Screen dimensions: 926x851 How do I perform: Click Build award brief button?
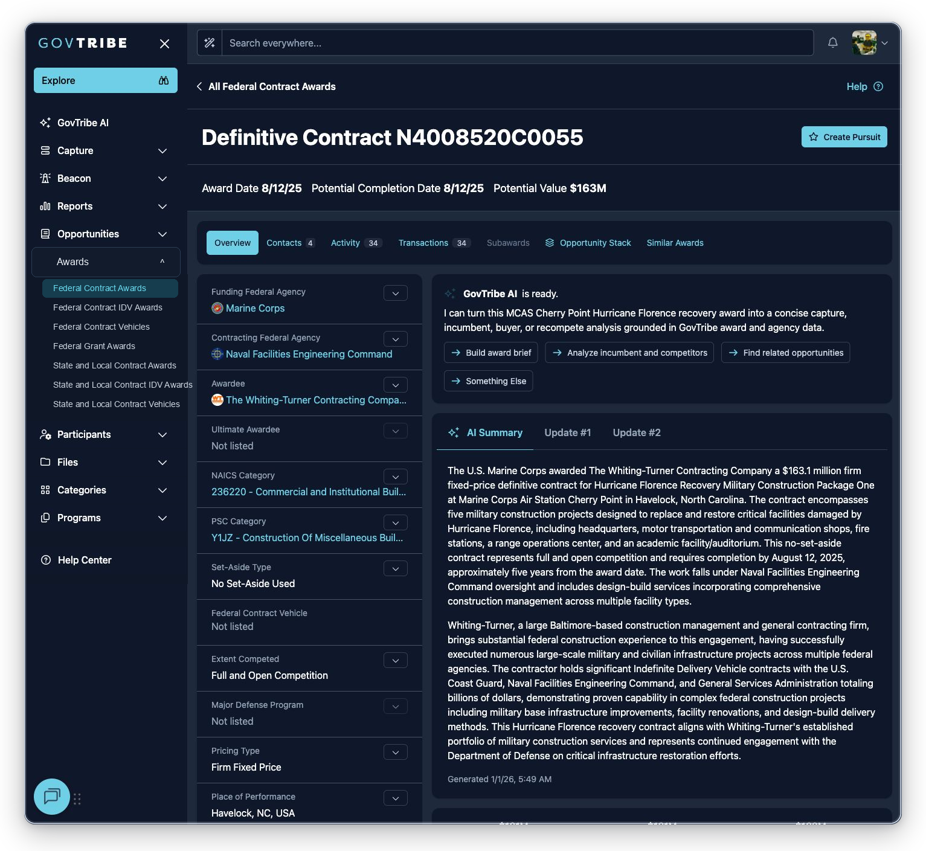point(491,353)
